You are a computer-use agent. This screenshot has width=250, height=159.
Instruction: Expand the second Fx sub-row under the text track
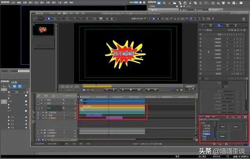43,118
